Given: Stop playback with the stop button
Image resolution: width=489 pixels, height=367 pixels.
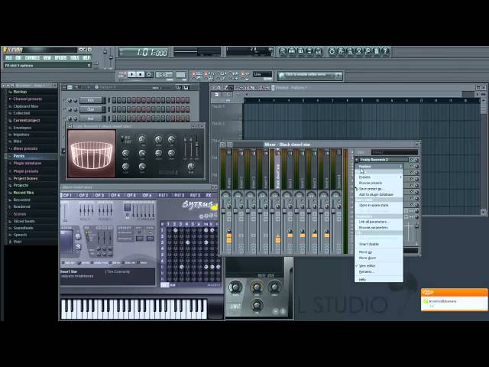Looking at the screenshot, I should pyautogui.click(x=141, y=75).
